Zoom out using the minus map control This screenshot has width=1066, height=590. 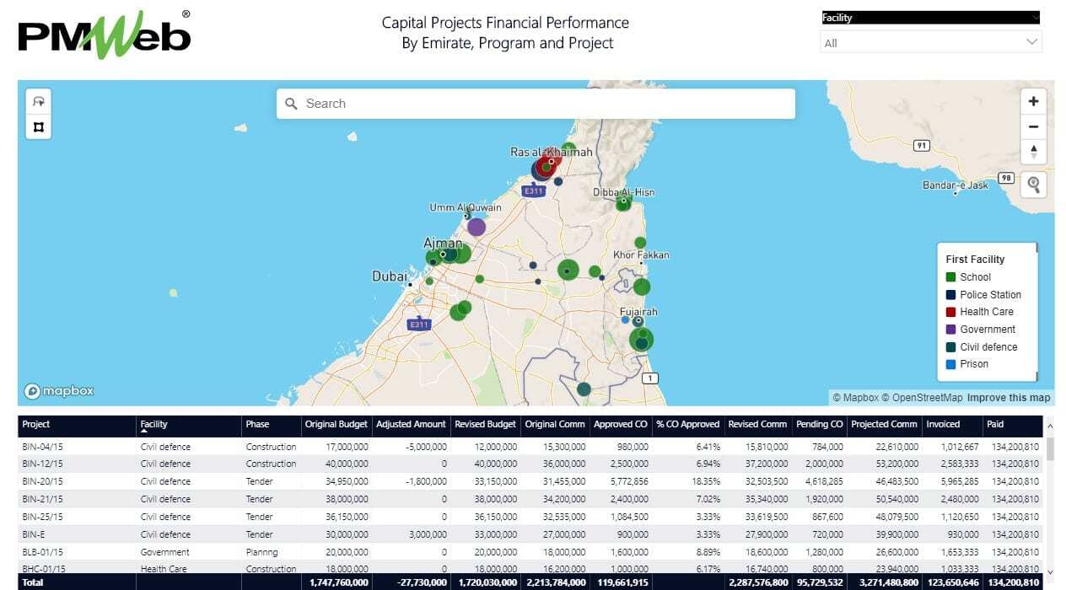coord(1033,126)
